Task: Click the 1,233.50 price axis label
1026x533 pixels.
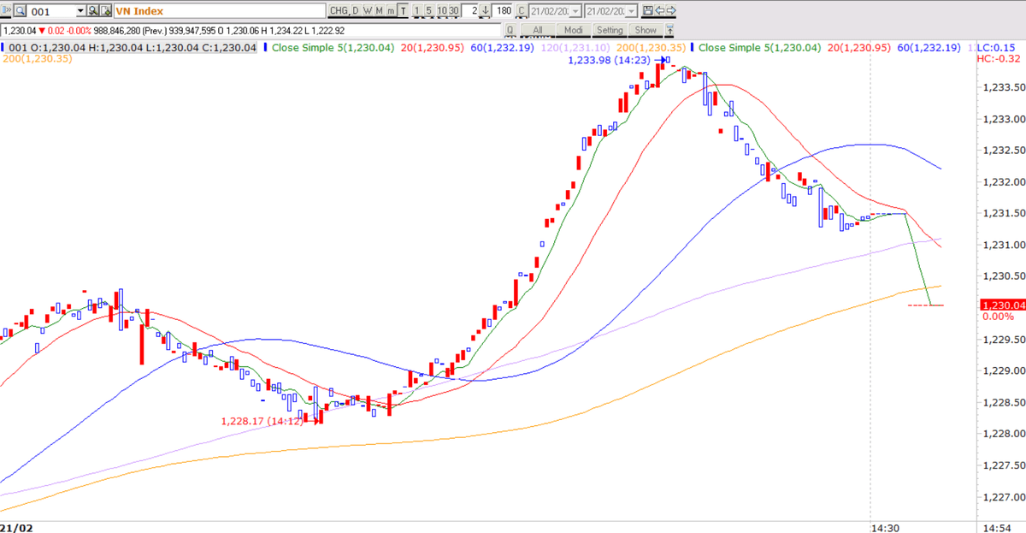Action: point(1005,87)
